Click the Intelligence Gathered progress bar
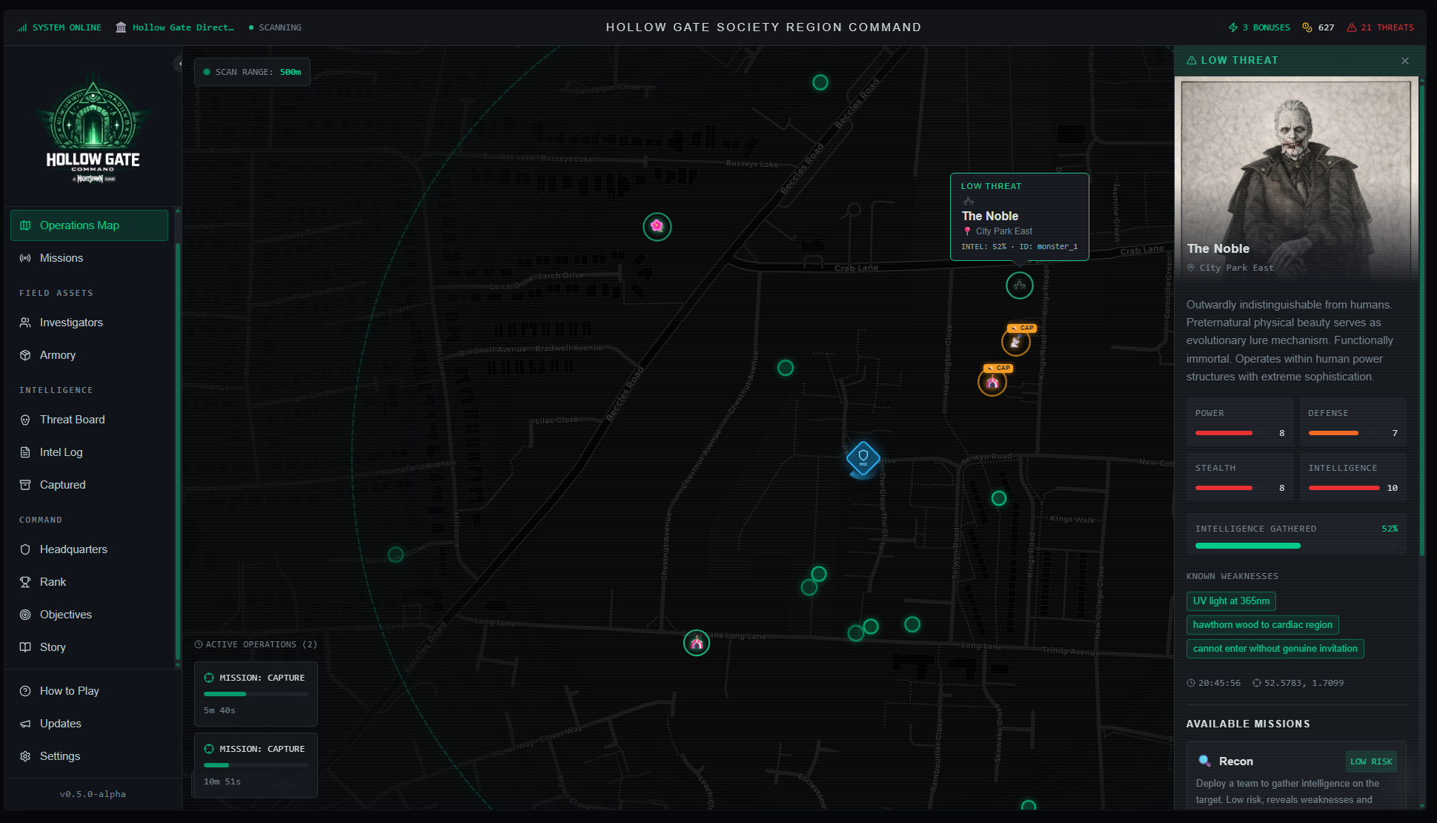Viewport: 1437px width, 823px height. [x=1295, y=546]
